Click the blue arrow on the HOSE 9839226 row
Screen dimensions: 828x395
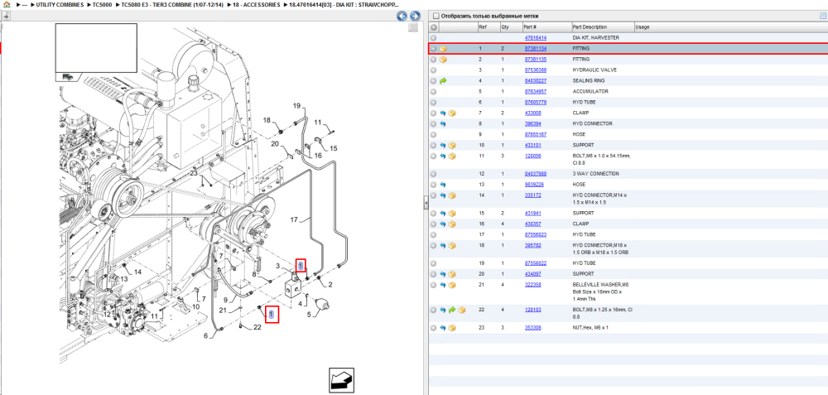click(444, 185)
